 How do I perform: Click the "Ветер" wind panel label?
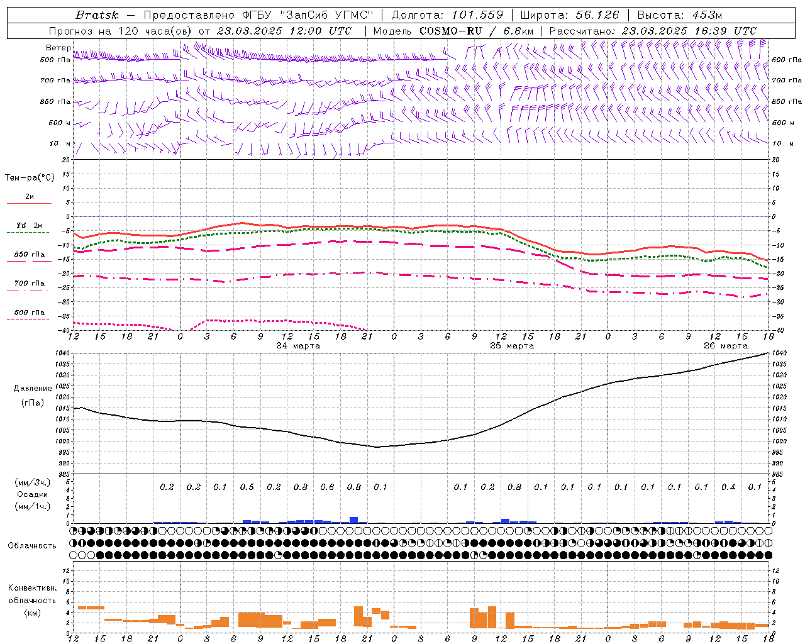(x=58, y=48)
